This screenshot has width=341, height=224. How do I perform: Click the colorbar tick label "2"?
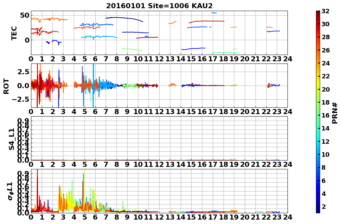pyautogui.click(x=324, y=206)
